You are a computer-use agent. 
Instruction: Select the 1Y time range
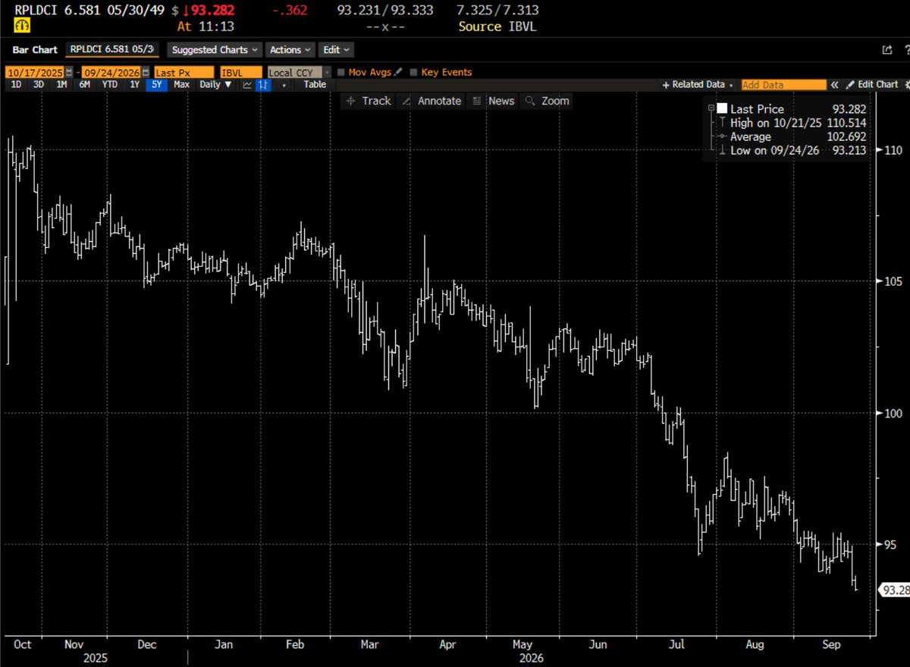tap(135, 85)
